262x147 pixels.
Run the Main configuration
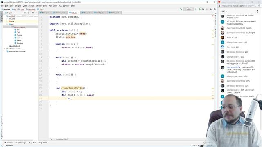tap(196, 9)
